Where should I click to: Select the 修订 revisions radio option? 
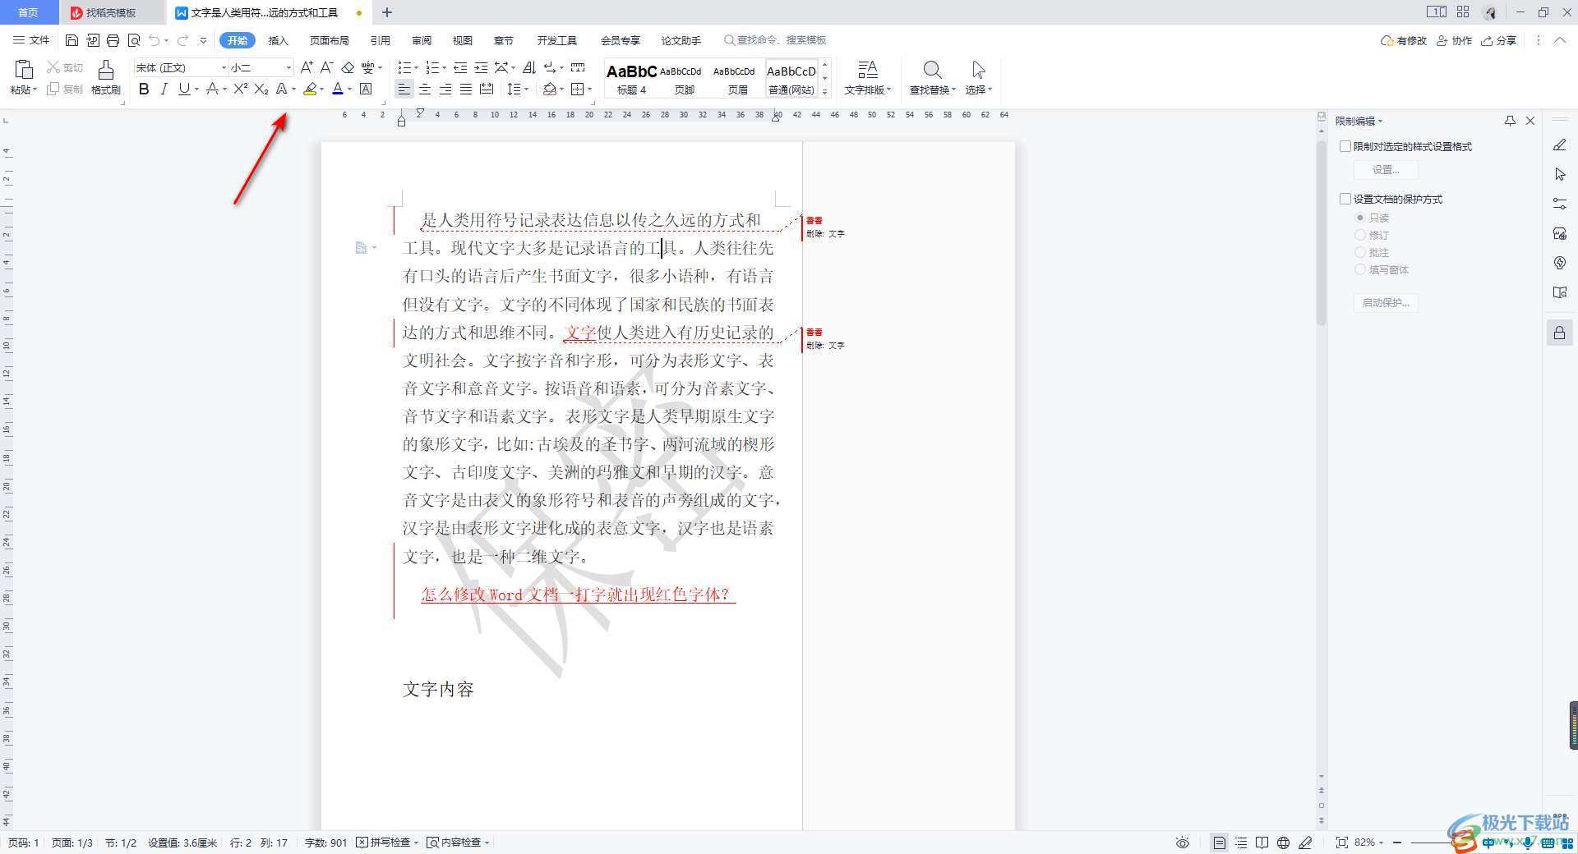[1360, 235]
